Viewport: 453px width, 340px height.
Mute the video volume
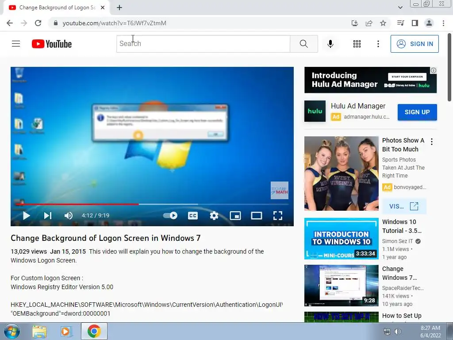tap(69, 216)
